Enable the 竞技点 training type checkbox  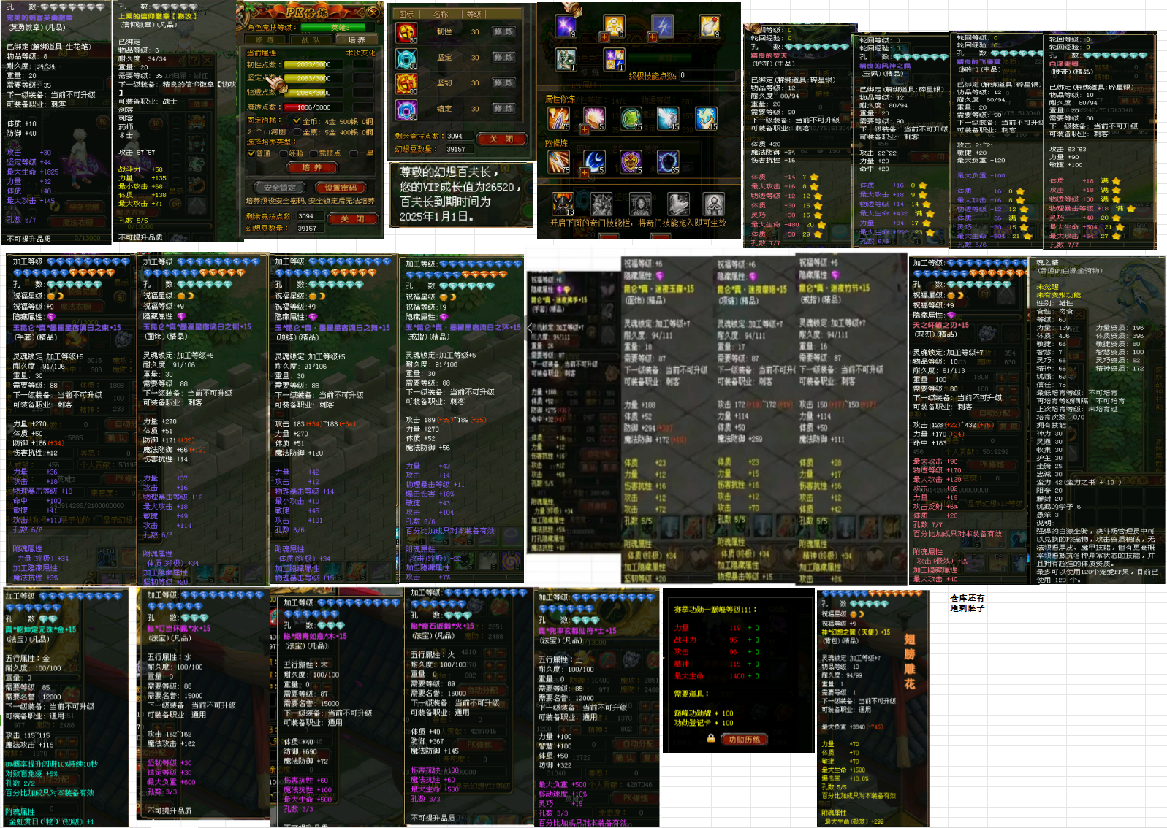point(313,153)
